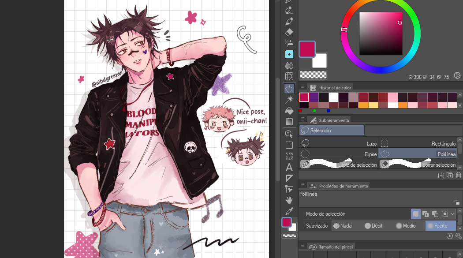Click sub tool list scroll down arrow
The height and width of the screenshot is (258, 463).
pyautogui.click(x=460, y=167)
